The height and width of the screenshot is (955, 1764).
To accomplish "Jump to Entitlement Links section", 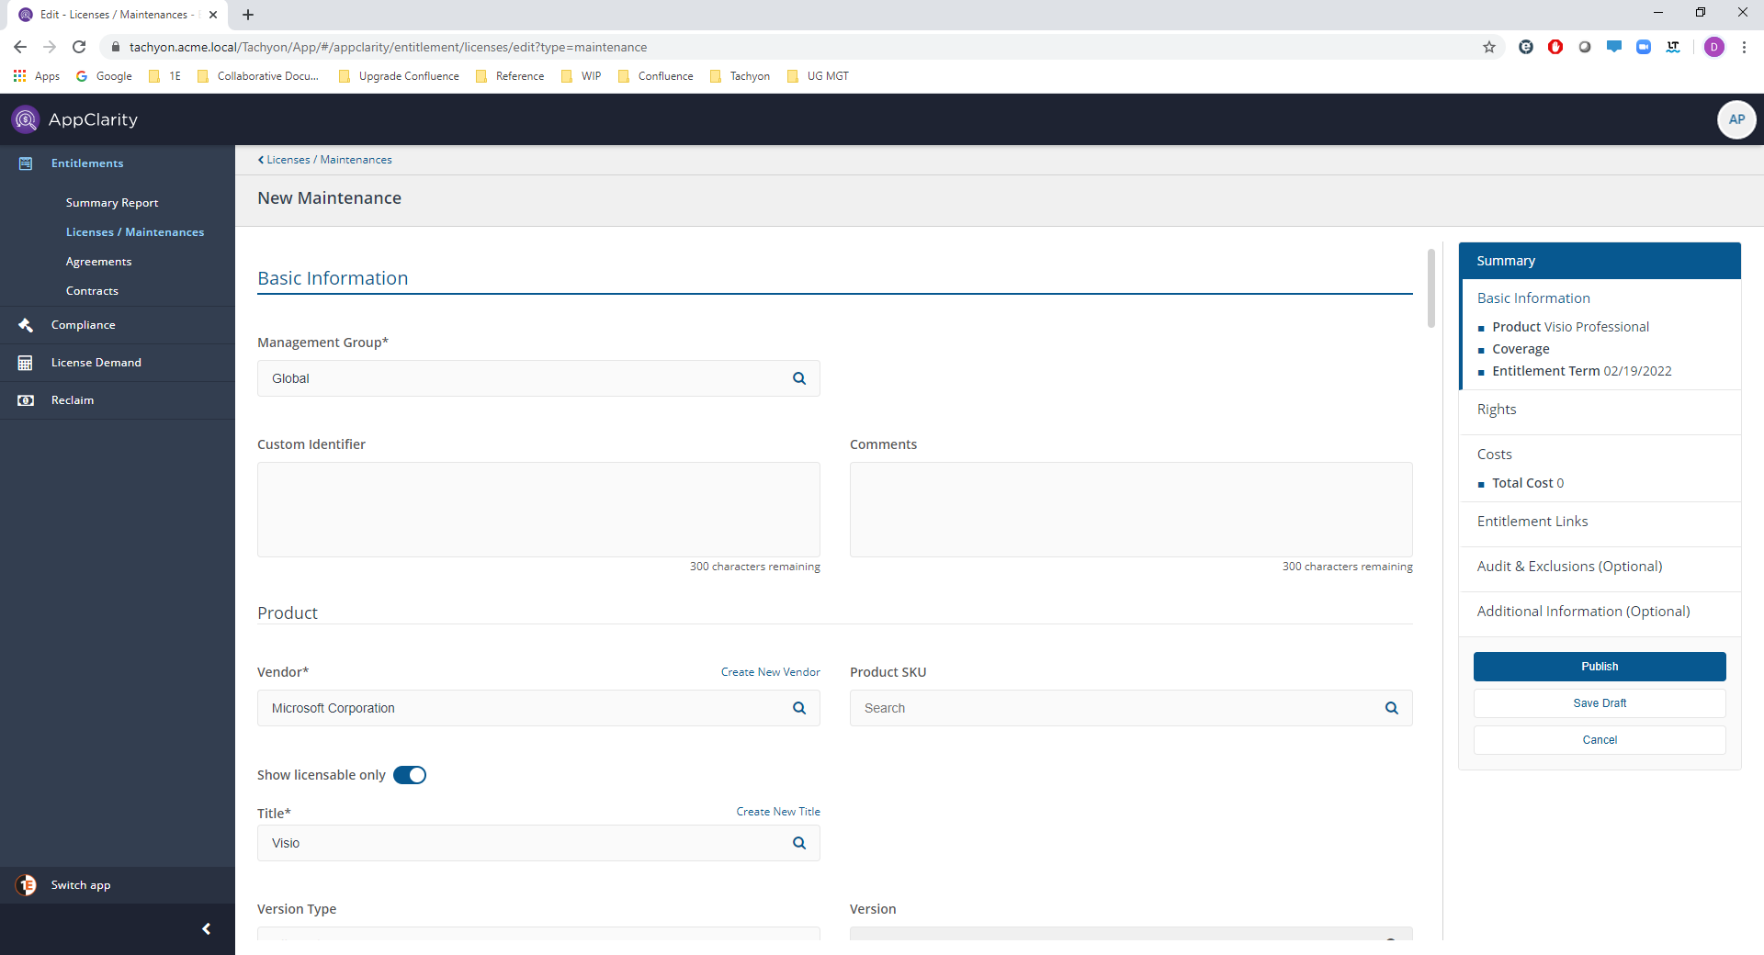I will point(1532,522).
